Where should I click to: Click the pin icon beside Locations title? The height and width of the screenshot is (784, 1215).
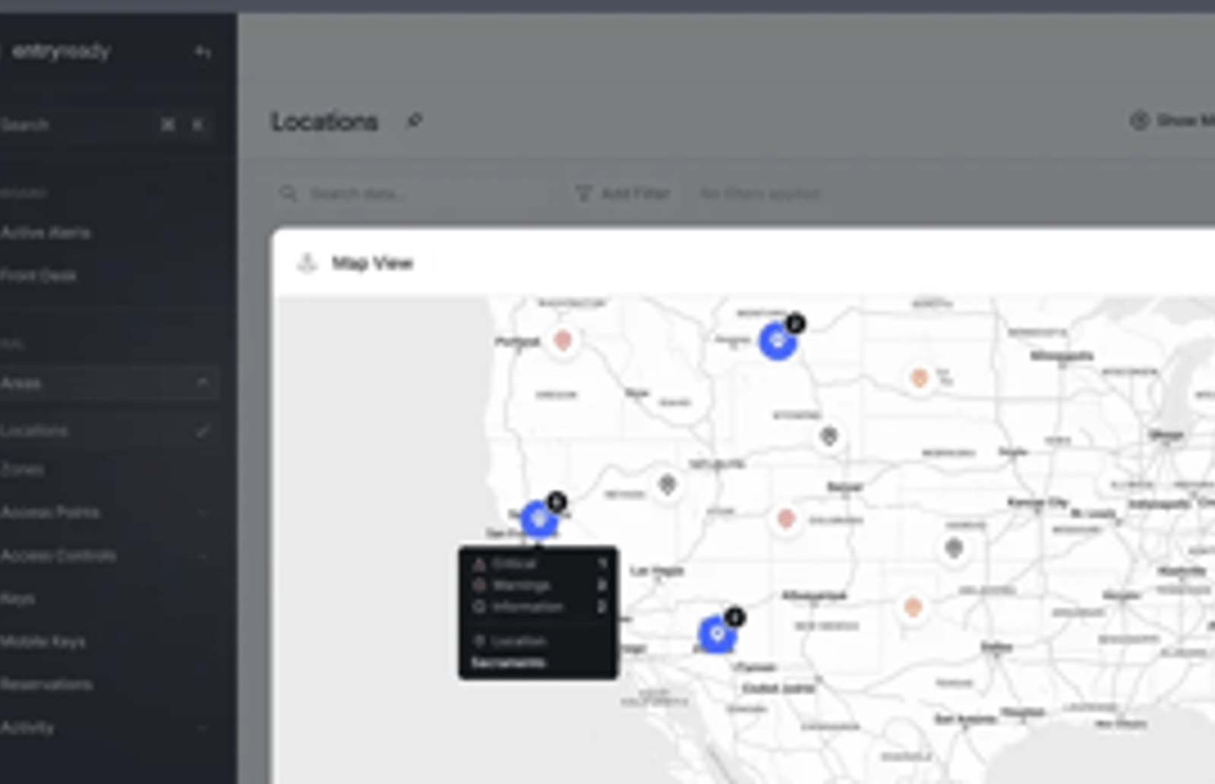(414, 121)
